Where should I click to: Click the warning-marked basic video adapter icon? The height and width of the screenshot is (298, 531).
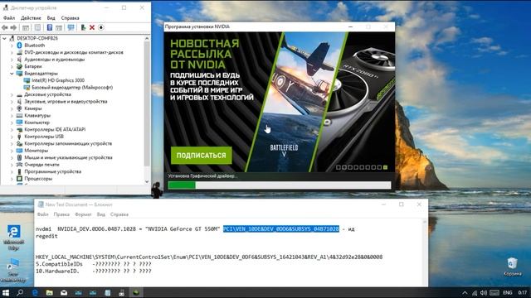point(27,88)
